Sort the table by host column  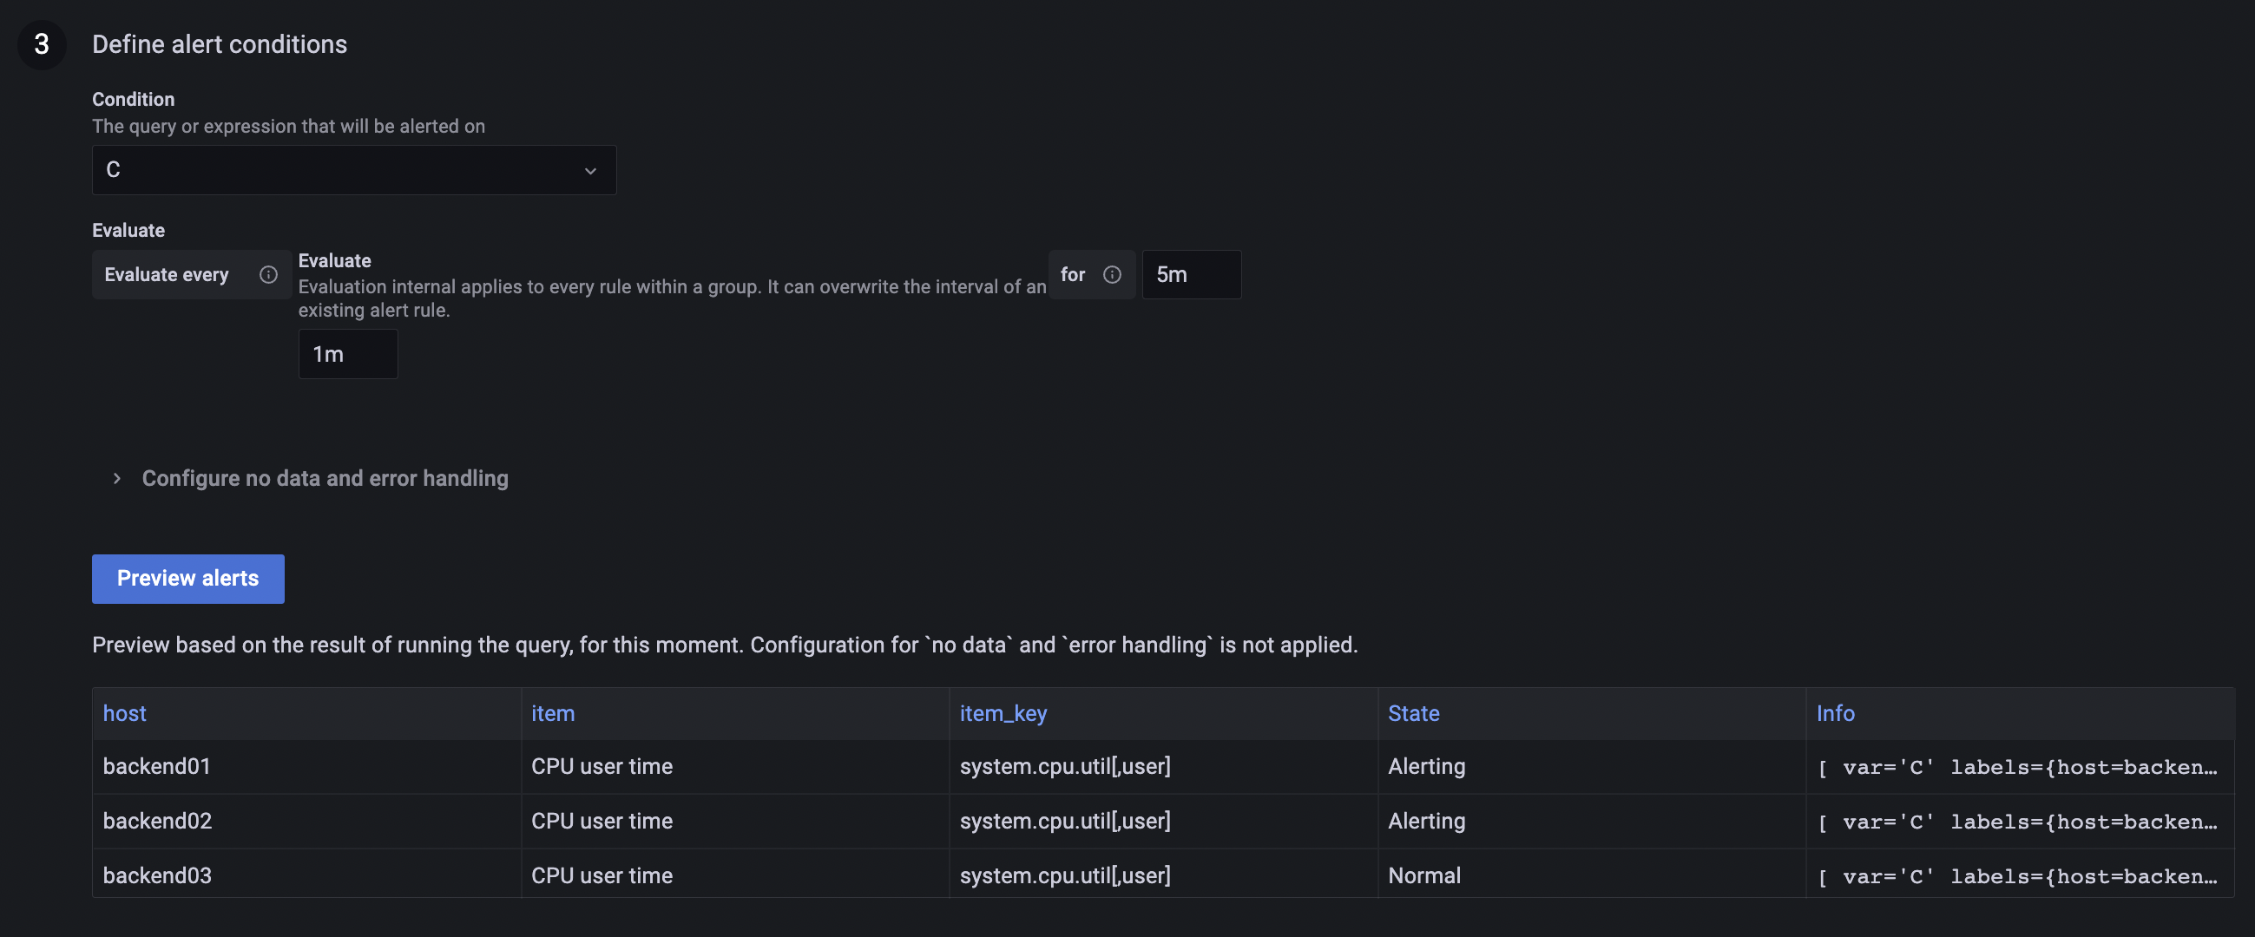pyautogui.click(x=124, y=713)
